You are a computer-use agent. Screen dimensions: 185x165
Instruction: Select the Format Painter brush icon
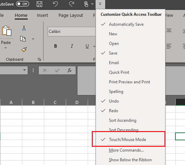pos(24,49)
